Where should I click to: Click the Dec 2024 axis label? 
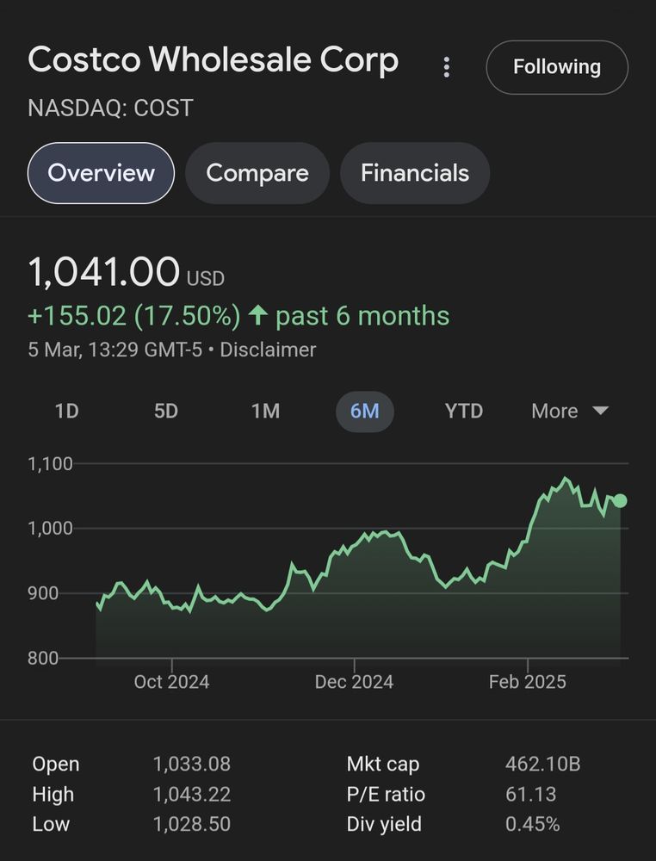pyautogui.click(x=354, y=682)
